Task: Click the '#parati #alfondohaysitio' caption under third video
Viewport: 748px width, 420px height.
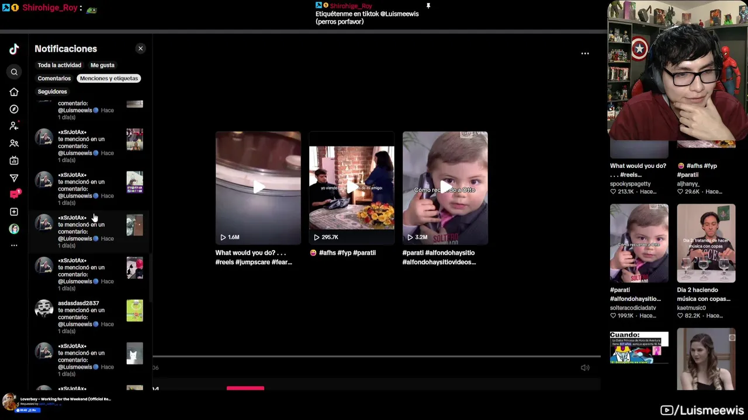Action: 439,257
